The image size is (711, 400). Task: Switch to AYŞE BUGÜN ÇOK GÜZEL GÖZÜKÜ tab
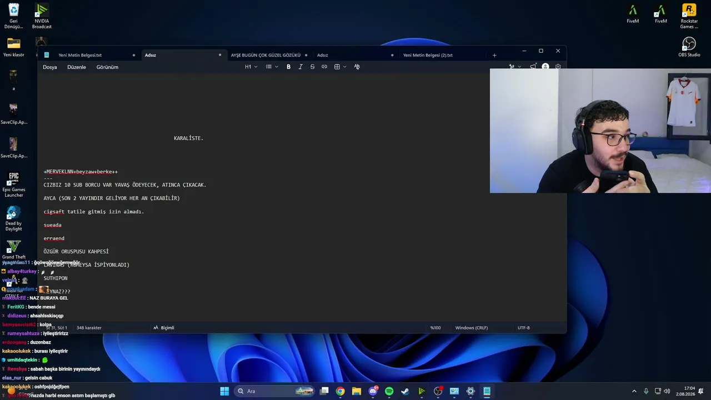pyautogui.click(x=269, y=55)
